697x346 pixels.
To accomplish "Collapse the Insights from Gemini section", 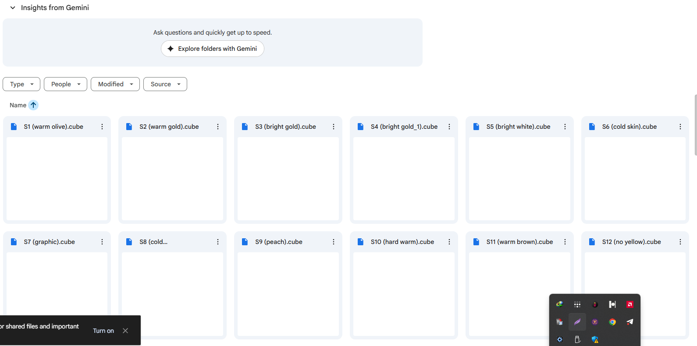I will (13, 7).
